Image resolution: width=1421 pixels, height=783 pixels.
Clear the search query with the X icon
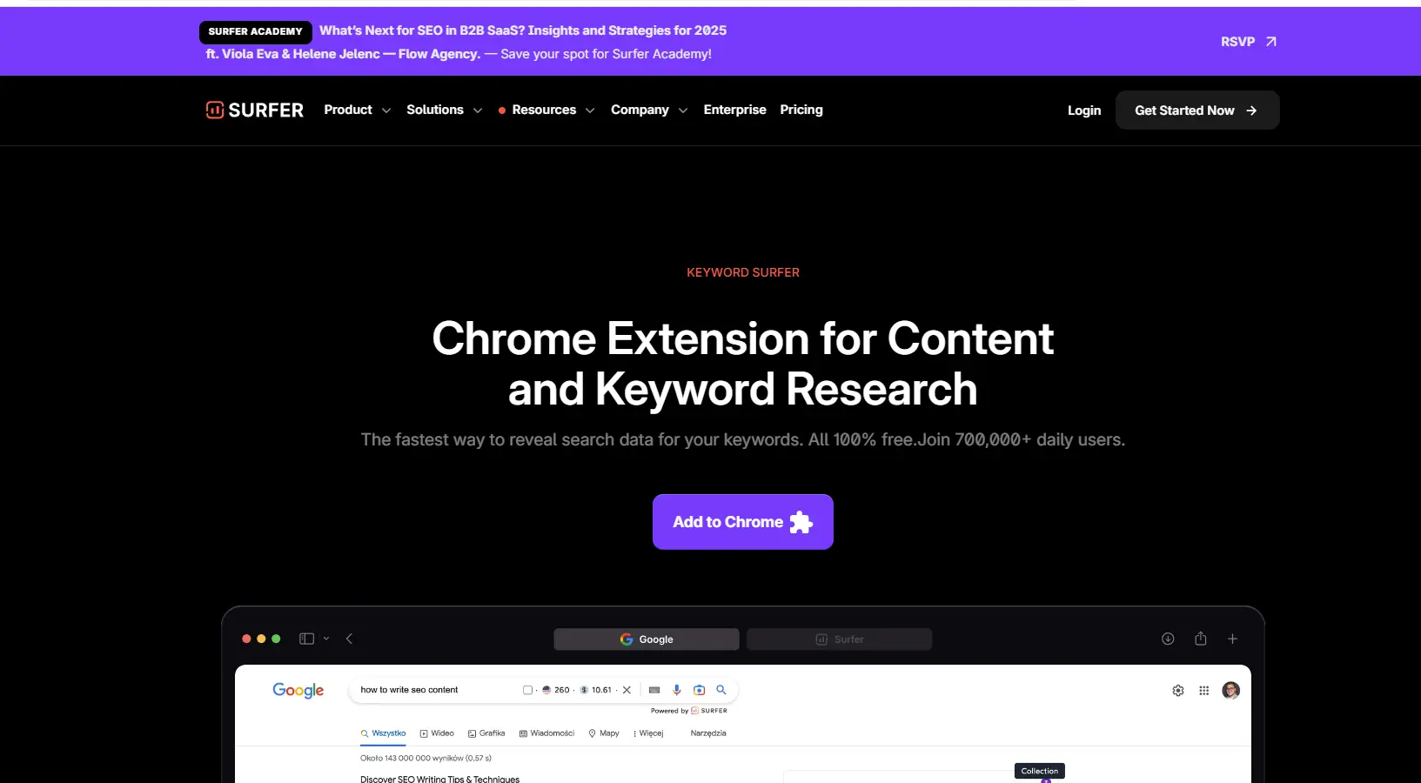627,690
